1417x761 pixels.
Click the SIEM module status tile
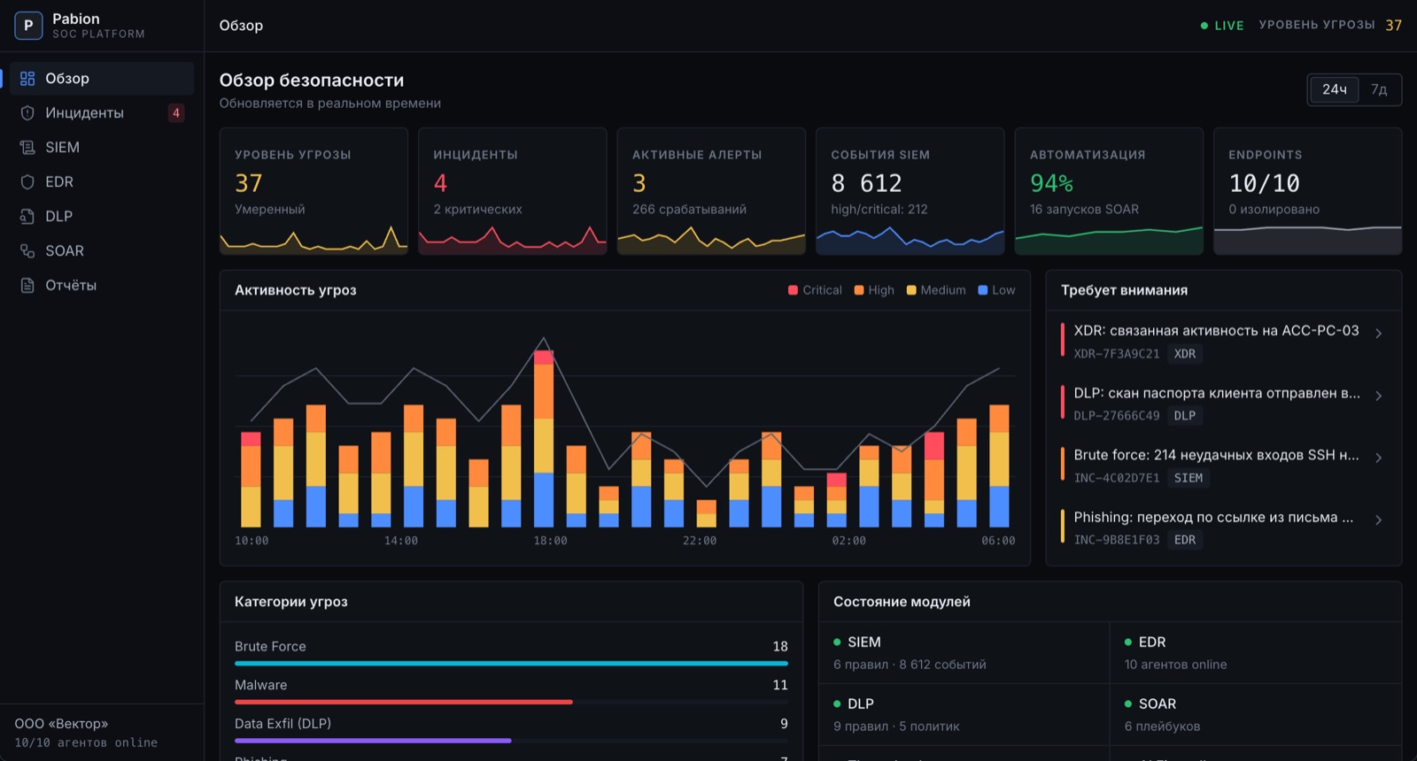tap(964, 653)
